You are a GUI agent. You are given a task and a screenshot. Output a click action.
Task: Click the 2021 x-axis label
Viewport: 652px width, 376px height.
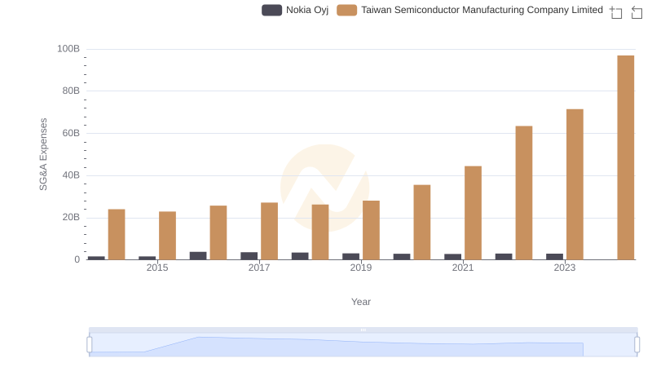(x=463, y=268)
